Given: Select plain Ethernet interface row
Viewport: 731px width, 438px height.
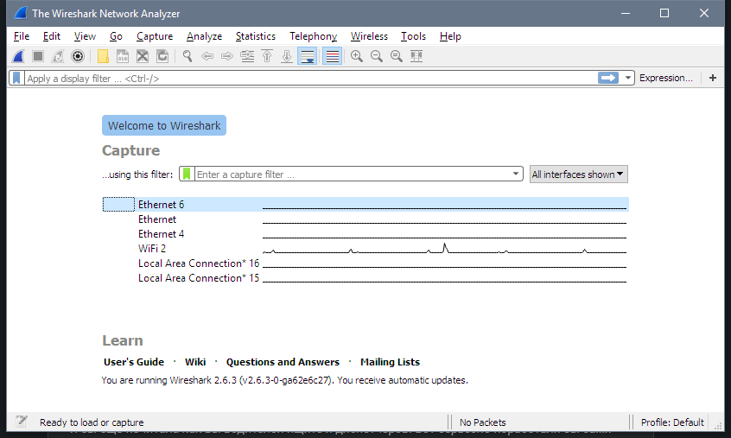Looking at the screenshot, I should (365, 219).
